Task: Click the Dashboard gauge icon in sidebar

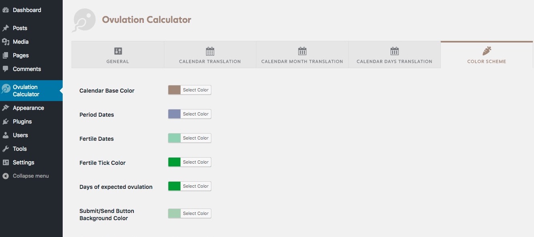Action: (x=6, y=10)
